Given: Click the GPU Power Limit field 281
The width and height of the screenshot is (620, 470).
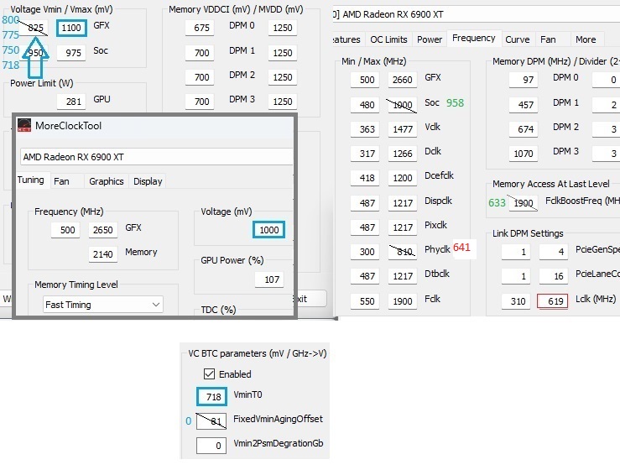Looking at the screenshot, I should (x=71, y=102).
